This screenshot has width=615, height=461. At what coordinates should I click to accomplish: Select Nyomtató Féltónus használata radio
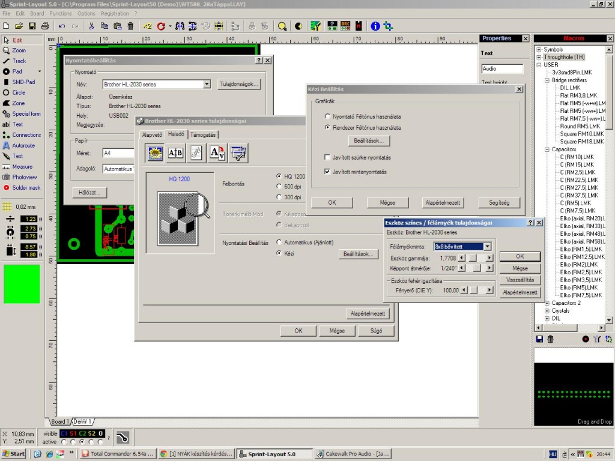point(327,116)
